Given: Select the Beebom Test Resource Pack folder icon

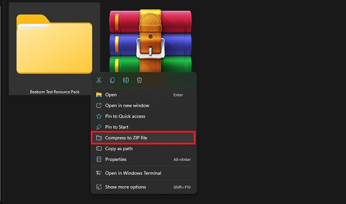Looking at the screenshot, I should 54,44.
